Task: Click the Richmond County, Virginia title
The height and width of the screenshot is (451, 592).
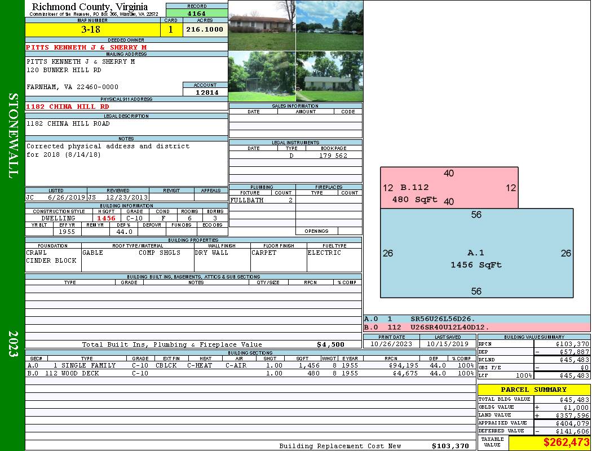Action: point(90,7)
